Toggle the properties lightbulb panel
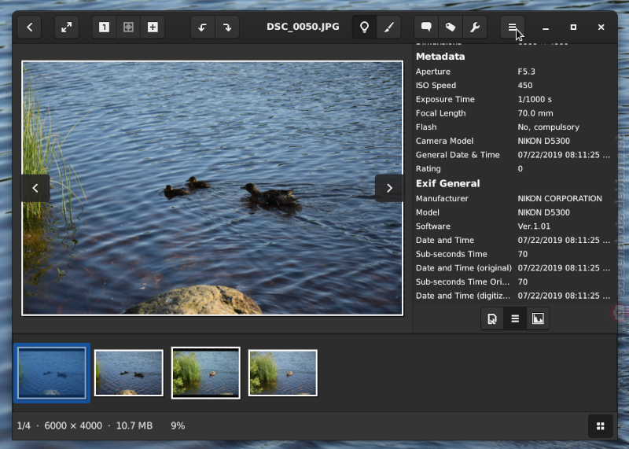 click(x=364, y=28)
